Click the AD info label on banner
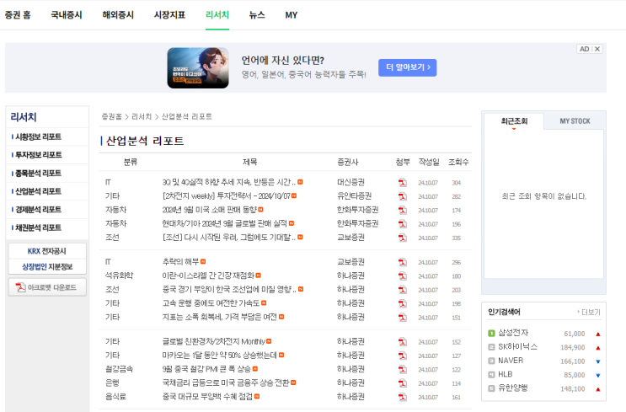This screenshot has width=626, height=412. coord(585,49)
